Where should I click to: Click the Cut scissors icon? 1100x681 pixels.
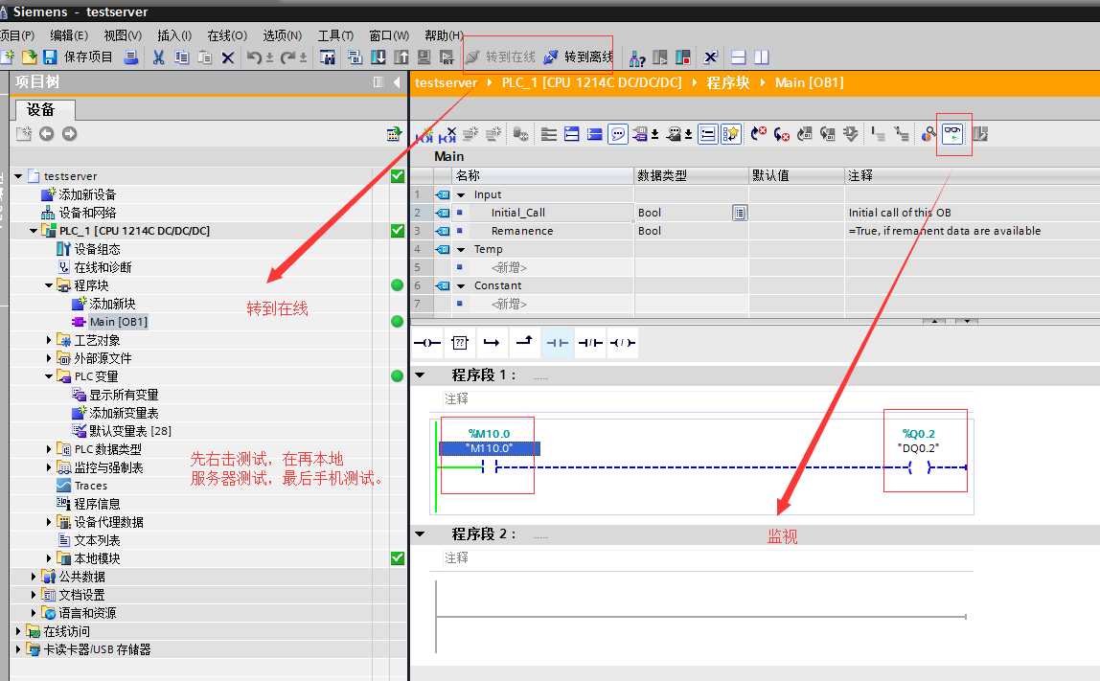pyautogui.click(x=158, y=57)
